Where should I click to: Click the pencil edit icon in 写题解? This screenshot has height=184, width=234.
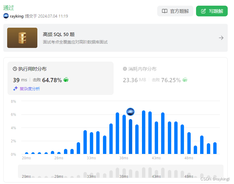tap(203, 11)
